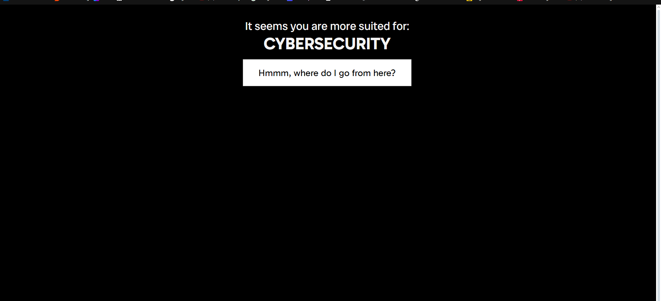Open the last red bookmark icon on the bar
Image resolution: width=661 pixels, height=301 pixels.
coord(570,1)
